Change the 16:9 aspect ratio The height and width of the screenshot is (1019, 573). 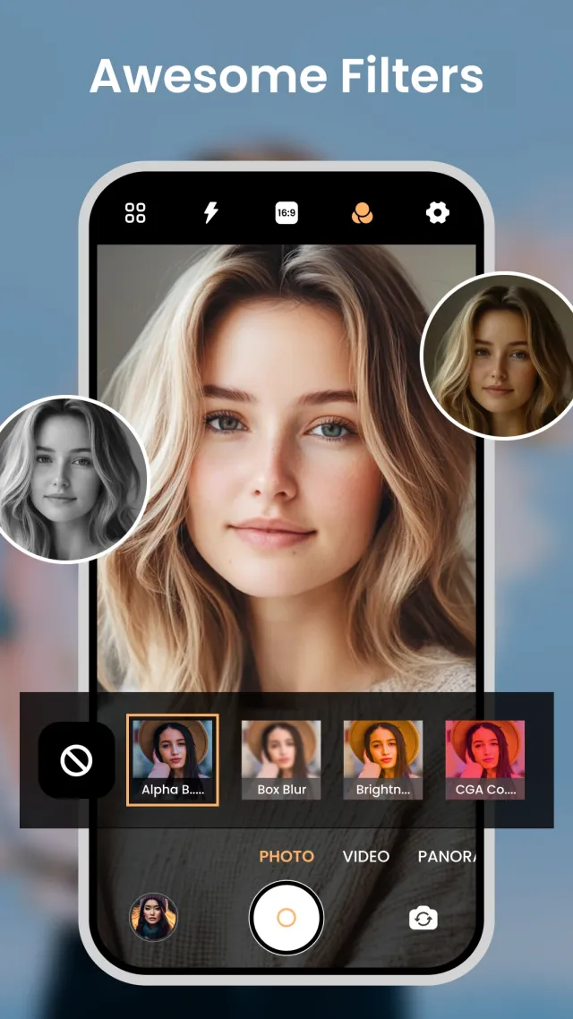tap(286, 212)
